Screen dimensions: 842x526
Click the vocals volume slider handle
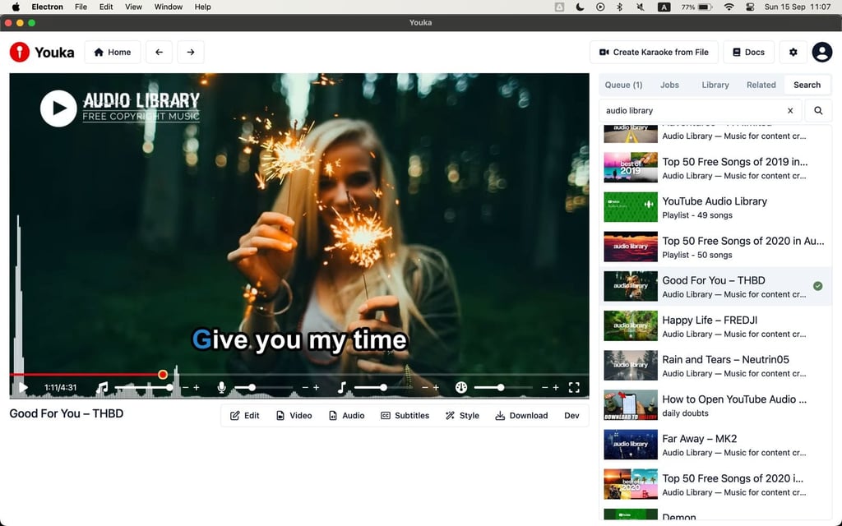click(x=252, y=388)
